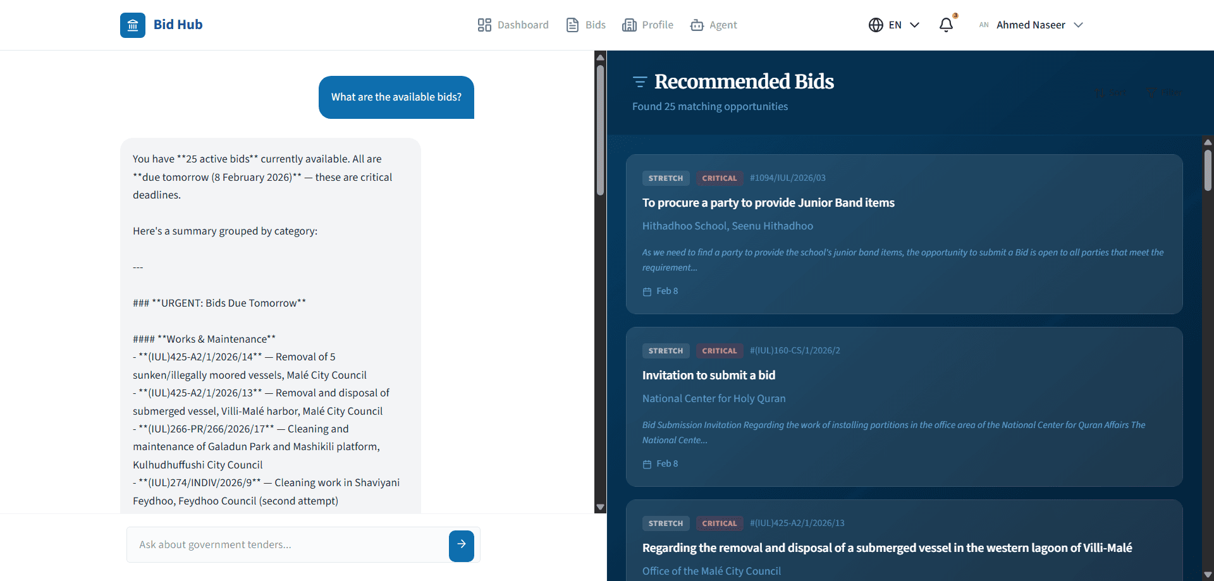
Task: Click 'Found 25 matching opportunities' text
Action: pyautogui.click(x=710, y=107)
